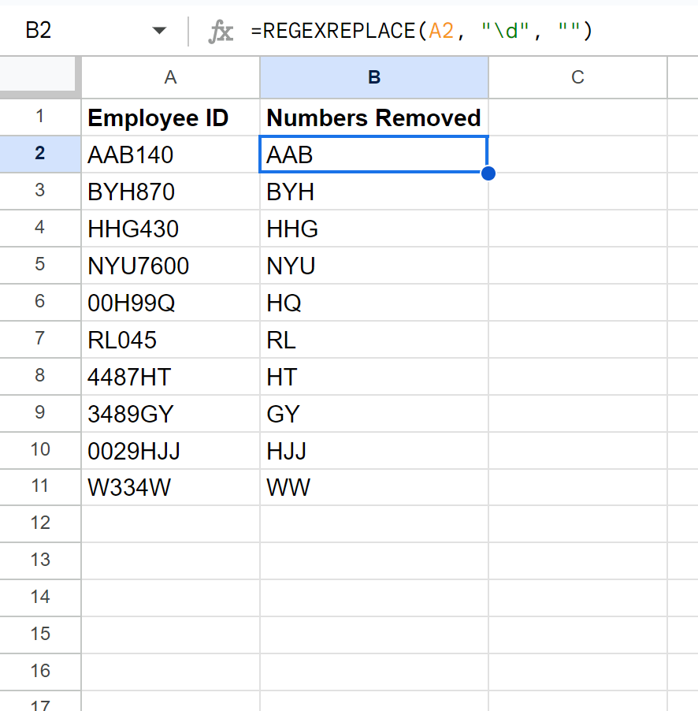
Task: Click cell B5 showing NYU
Action: [x=374, y=266]
